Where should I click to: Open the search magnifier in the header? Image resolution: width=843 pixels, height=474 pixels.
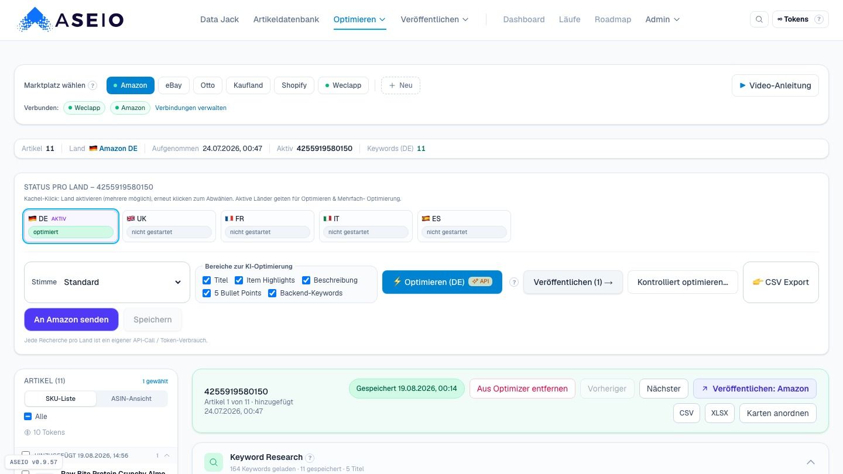point(759,19)
